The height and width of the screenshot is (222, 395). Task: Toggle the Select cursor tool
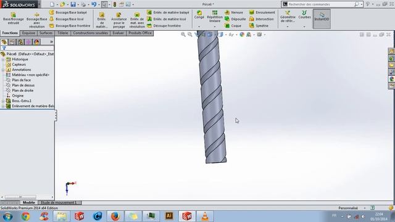[x=104, y=4]
